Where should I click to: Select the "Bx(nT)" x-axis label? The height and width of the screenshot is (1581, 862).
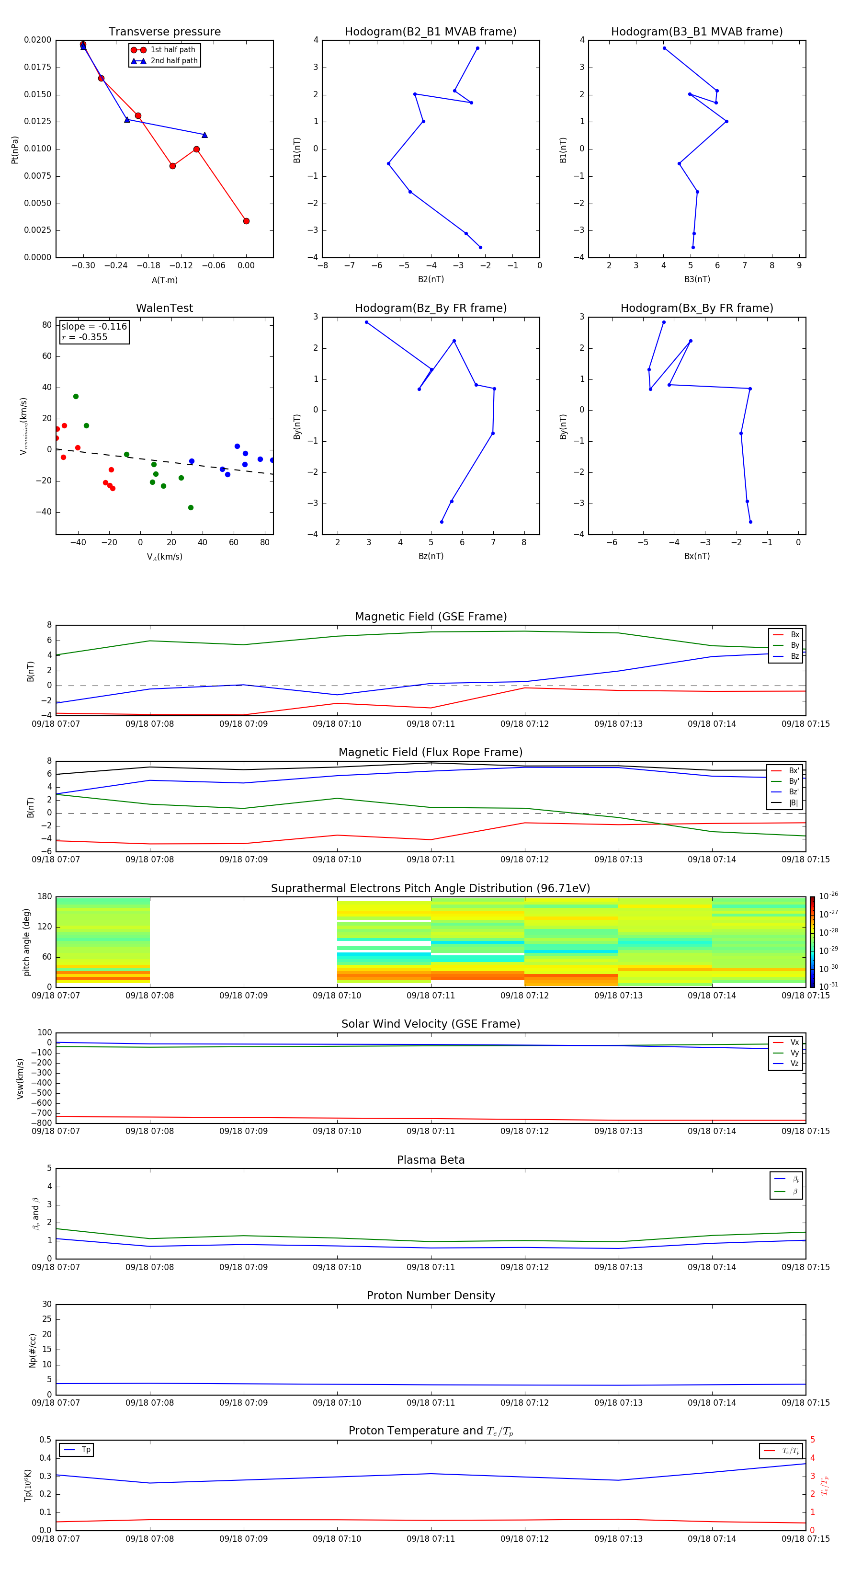click(x=697, y=556)
